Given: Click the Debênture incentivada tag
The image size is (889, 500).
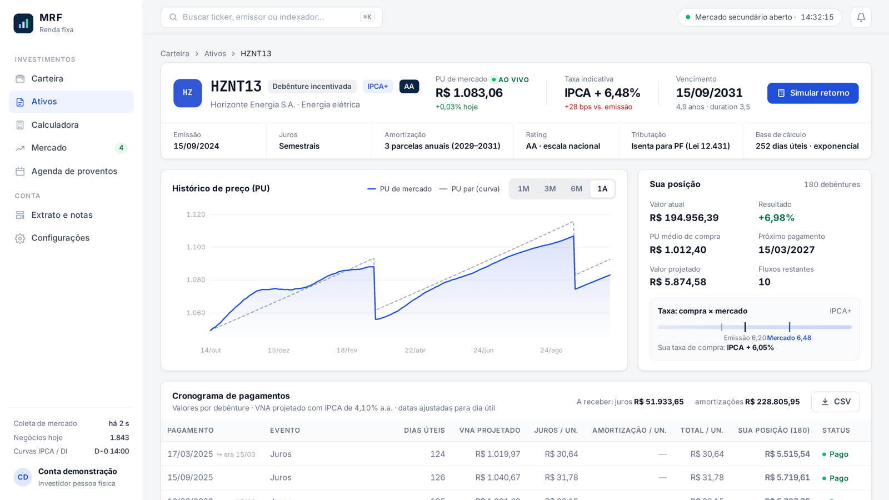Looking at the screenshot, I should [x=312, y=87].
